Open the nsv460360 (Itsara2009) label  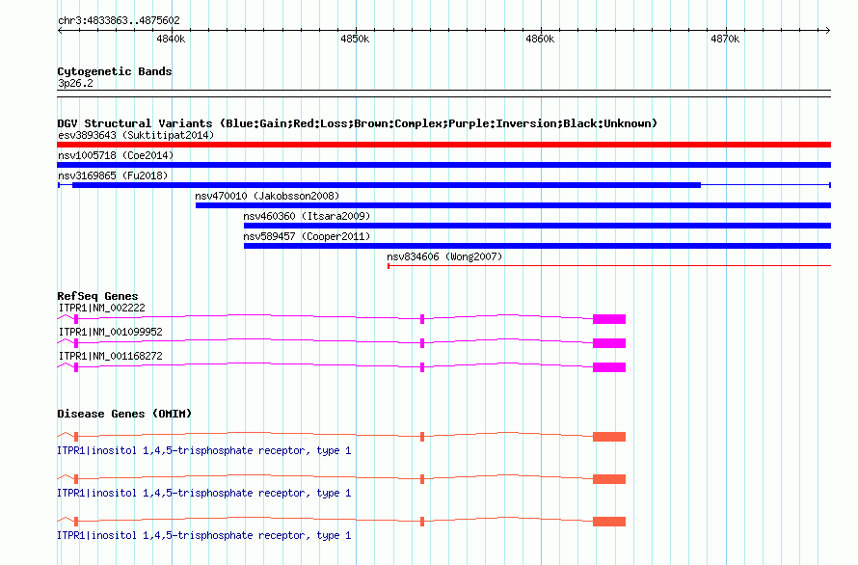(307, 216)
